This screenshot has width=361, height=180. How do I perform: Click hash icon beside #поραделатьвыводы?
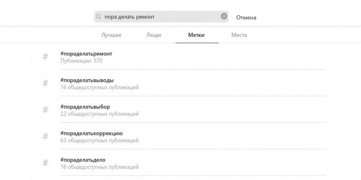coord(46,83)
